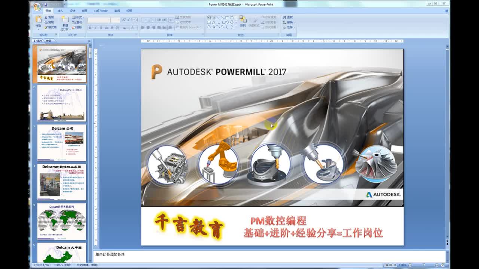Screen dimensions: 479x269
Task: Click the zoom in plus button
Action: [437, 265]
